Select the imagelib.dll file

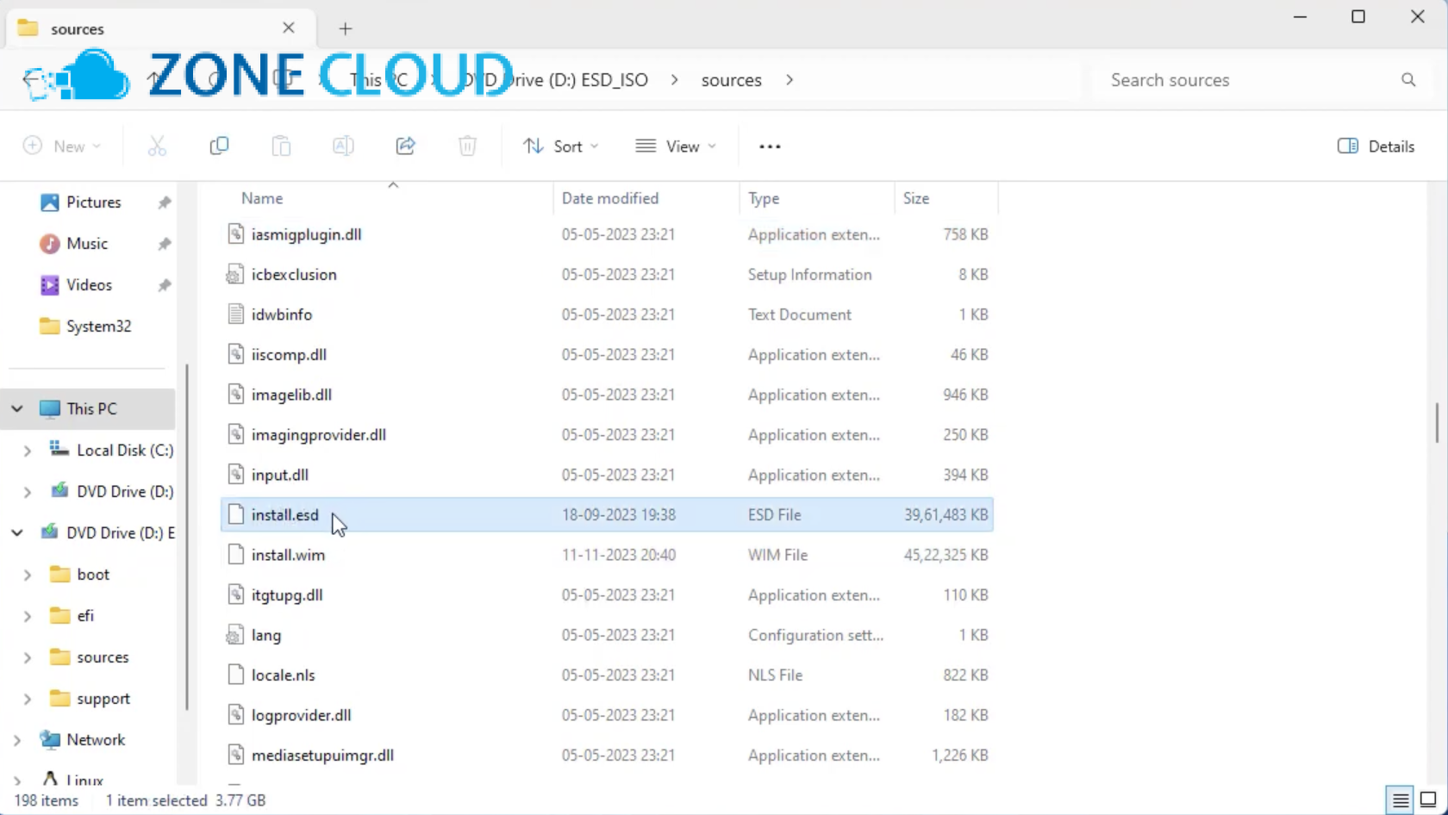point(291,395)
